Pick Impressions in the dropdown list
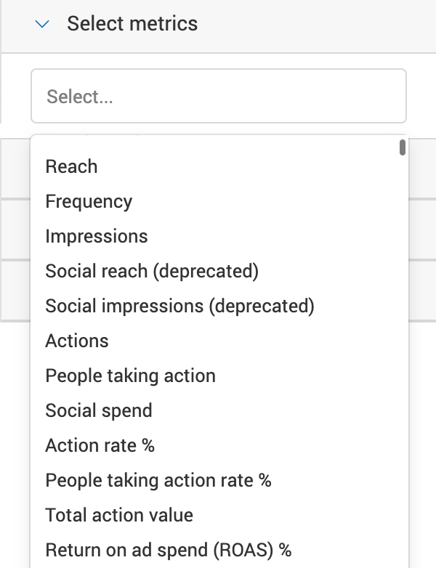 (x=96, y=236)
